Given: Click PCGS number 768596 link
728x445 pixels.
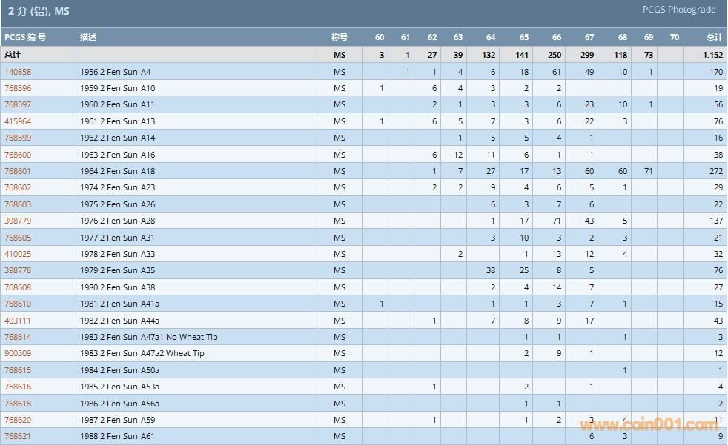Looking at the screenshot, I should (x=18, y=88).
